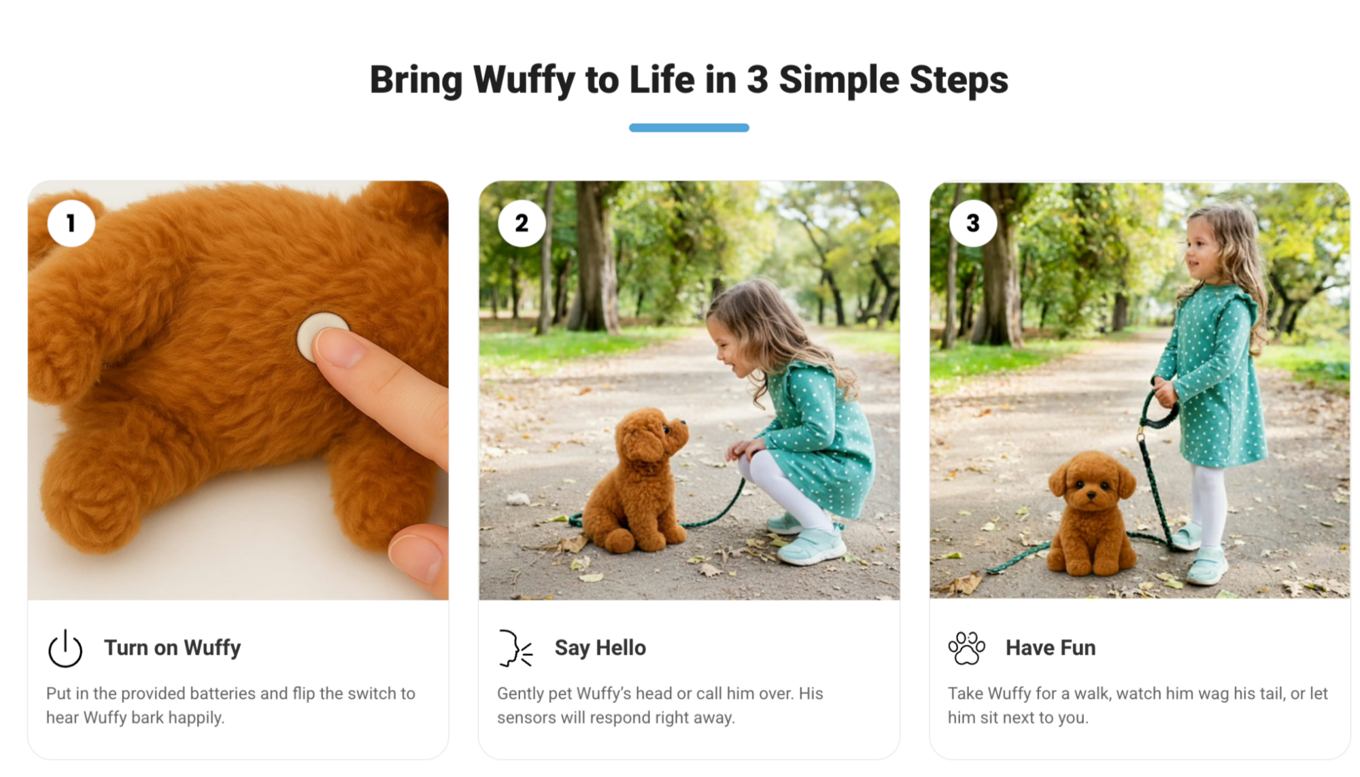The image size is (1360, 777).
Task: Click the blue underline divider bar
Action: [689, 128]
